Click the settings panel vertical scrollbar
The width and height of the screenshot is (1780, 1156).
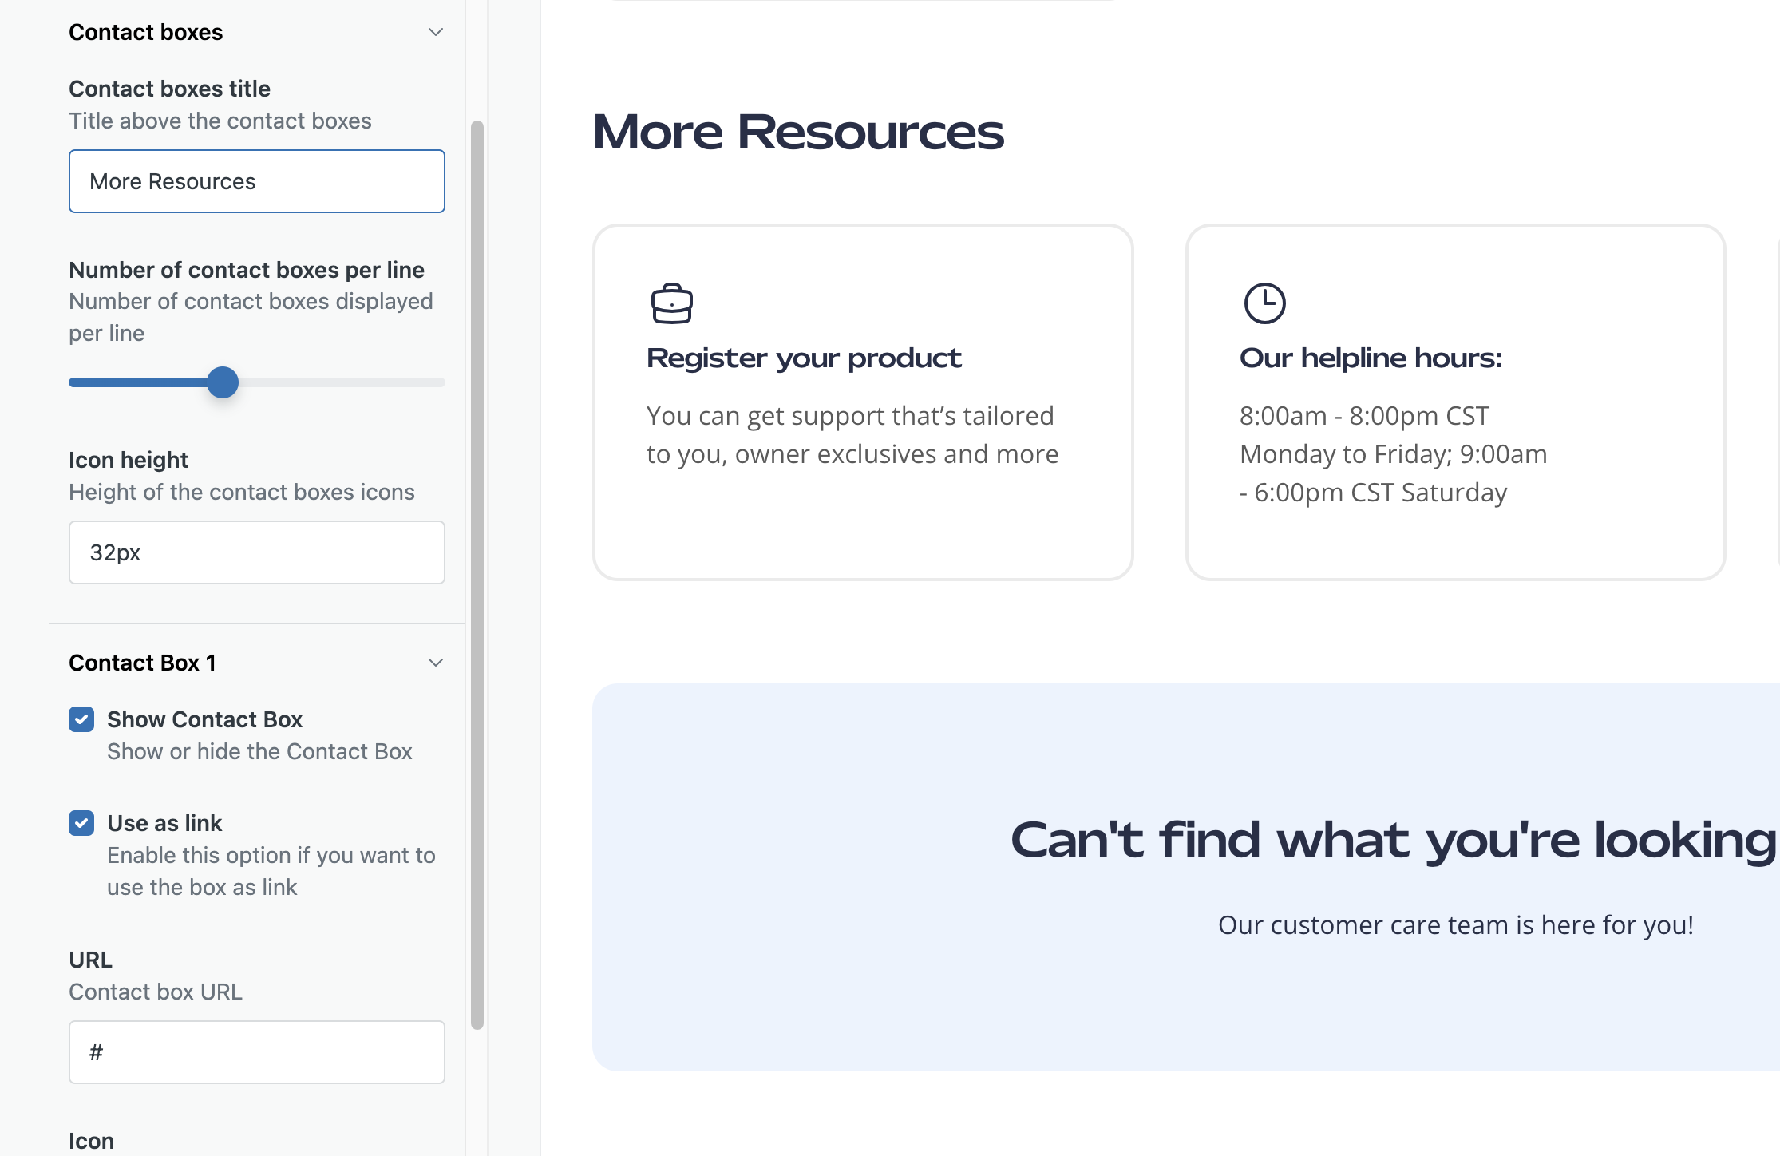pos(477,575)
